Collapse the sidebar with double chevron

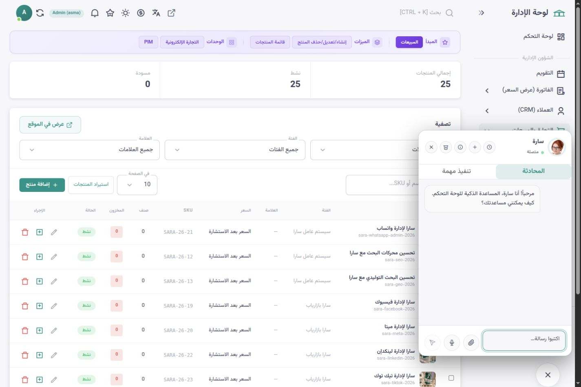(482, 13)
